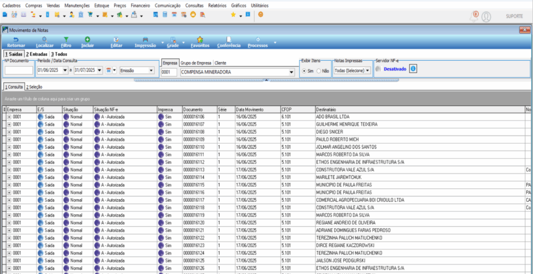Toggle the Servidor NF-e status indicator
The width and height of the screenshot is (533, 274).
(x=377, y=68)
